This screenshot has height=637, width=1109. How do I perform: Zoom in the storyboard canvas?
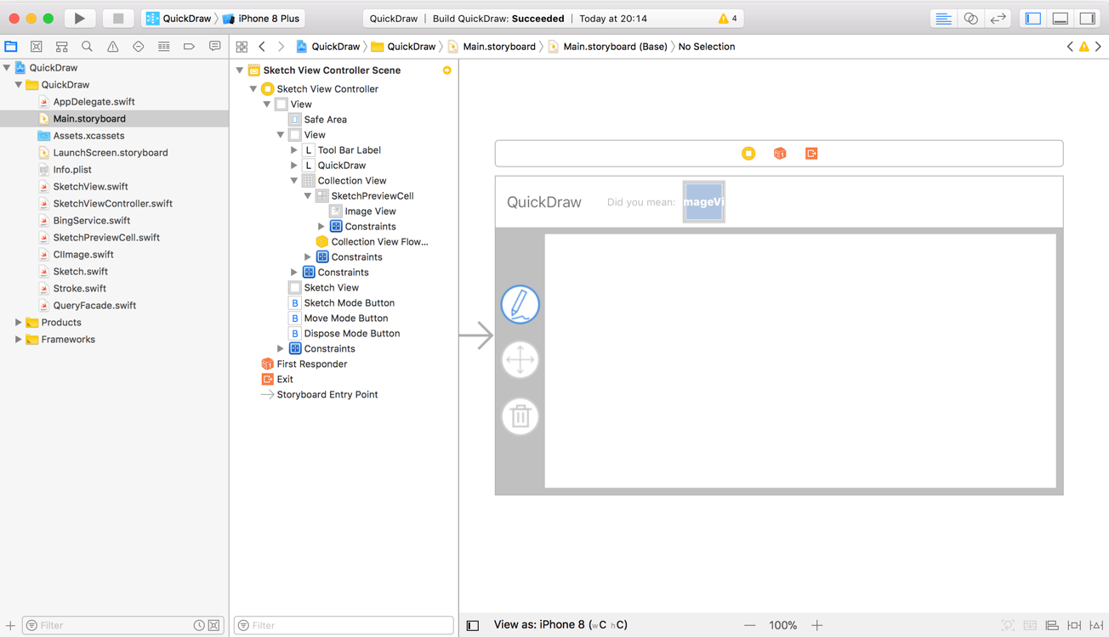tap(817, 625)
